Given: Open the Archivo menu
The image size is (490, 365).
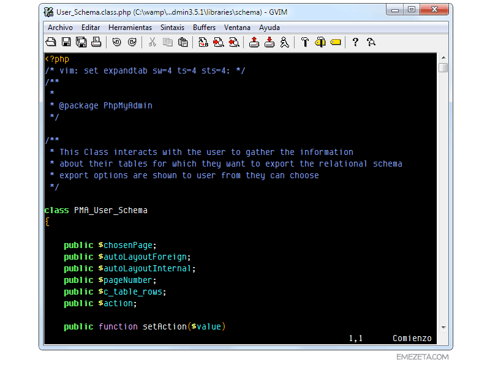Looking at the screenshot, I should pos(60,28).
